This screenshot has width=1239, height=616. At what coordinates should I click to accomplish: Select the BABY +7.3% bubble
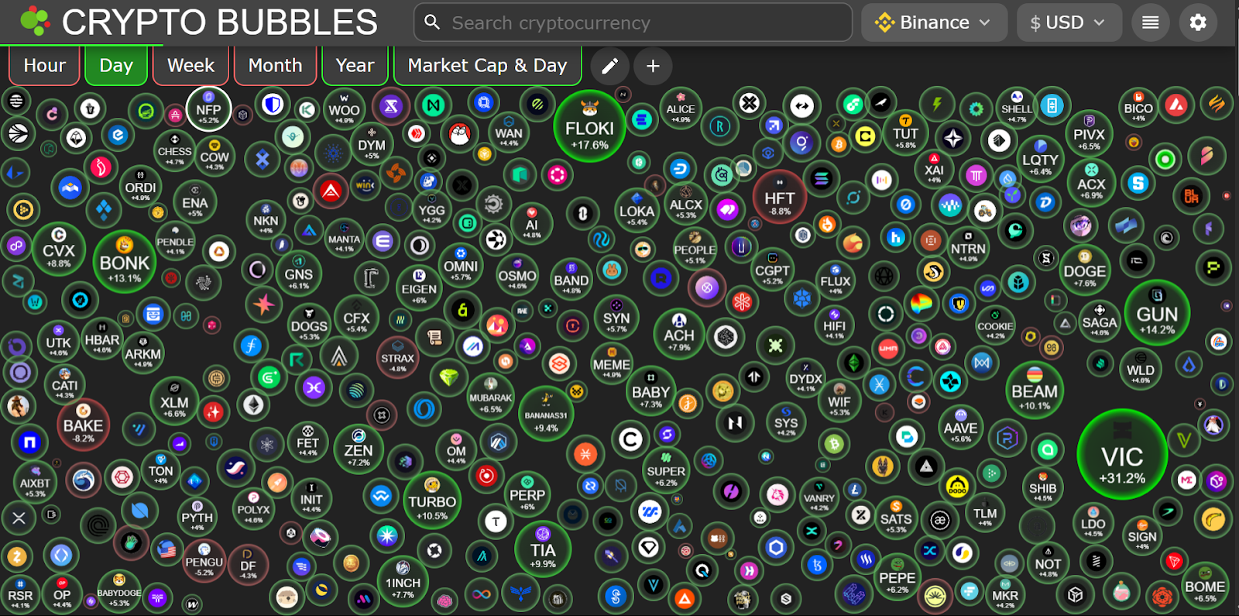(650, 391)
